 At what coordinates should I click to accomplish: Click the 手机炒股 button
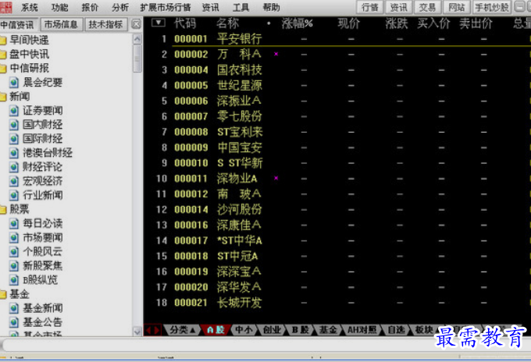click(492, 7)
